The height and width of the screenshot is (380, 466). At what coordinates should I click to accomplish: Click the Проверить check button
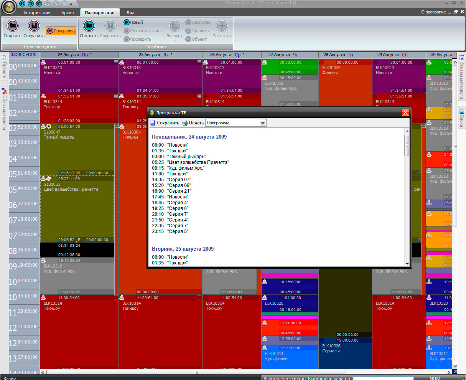coord(137,39)
